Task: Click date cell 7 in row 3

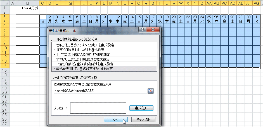Action: coord(84,17)
